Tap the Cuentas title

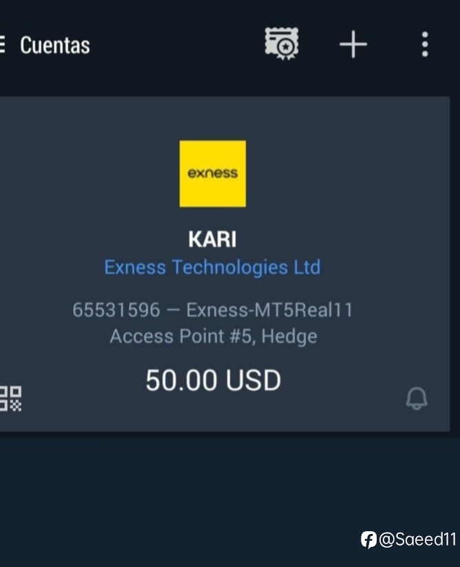(x=55, y=45)
